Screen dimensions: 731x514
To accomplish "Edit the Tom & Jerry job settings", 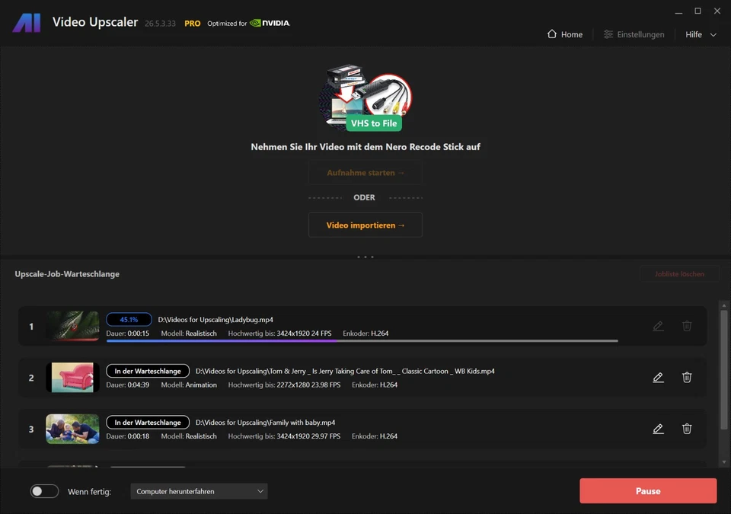I will (x=658, y=377).
